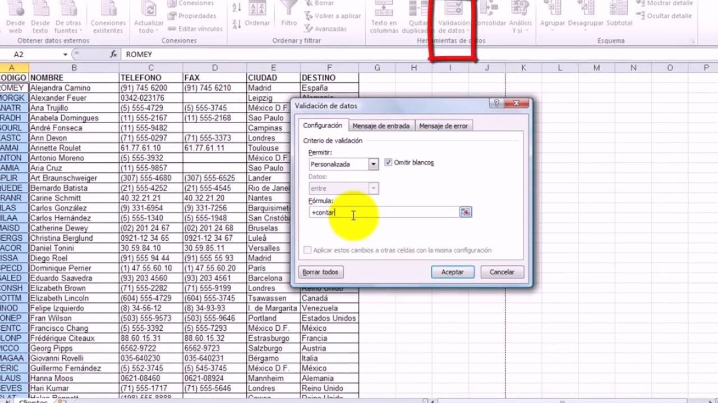
Task: Click Texto en columnas
Action: (384, 17)
